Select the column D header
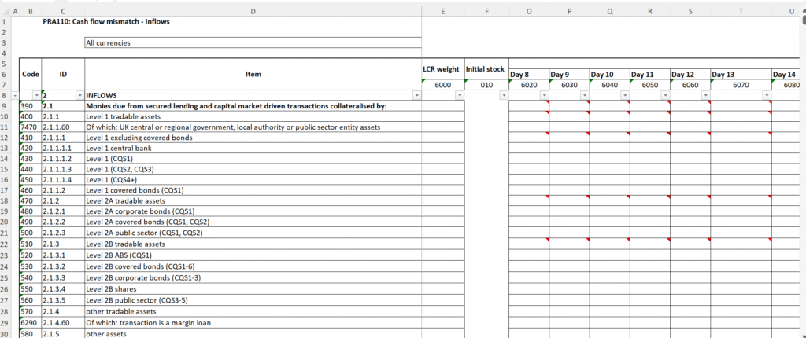 (x=253, y=10)
